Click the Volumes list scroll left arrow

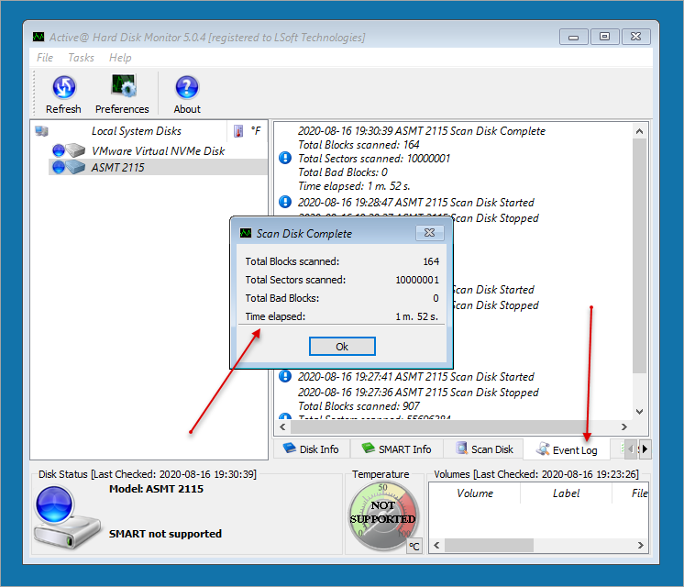coord(436,545)
